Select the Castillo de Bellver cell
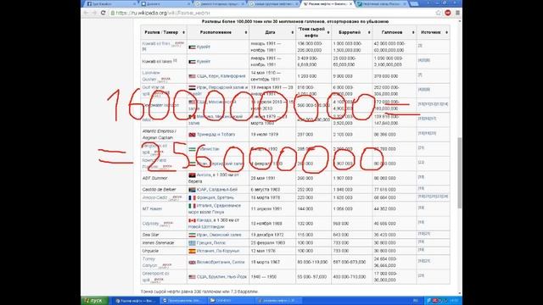 tap(164, 190)
